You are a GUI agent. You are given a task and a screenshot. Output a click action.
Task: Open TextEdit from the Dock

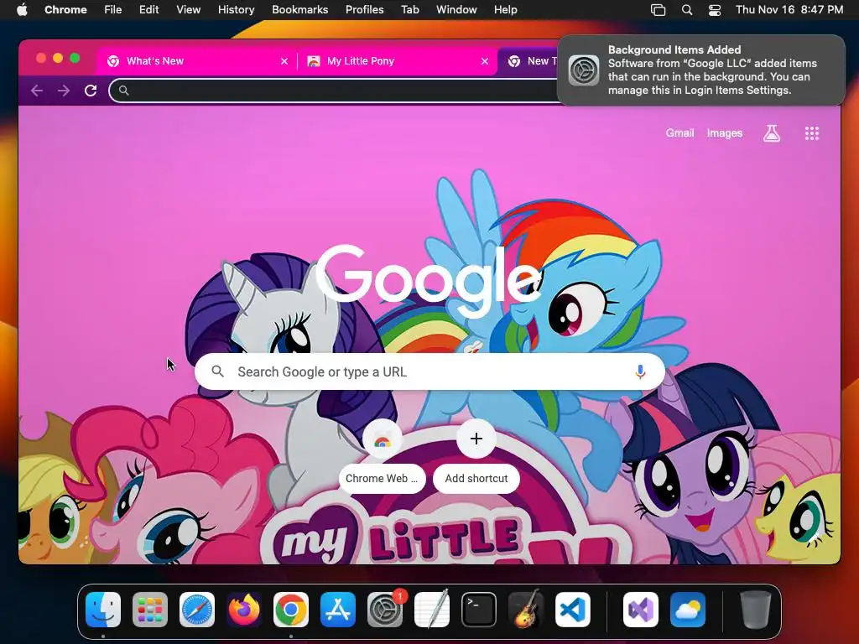(x=432, y=610)
